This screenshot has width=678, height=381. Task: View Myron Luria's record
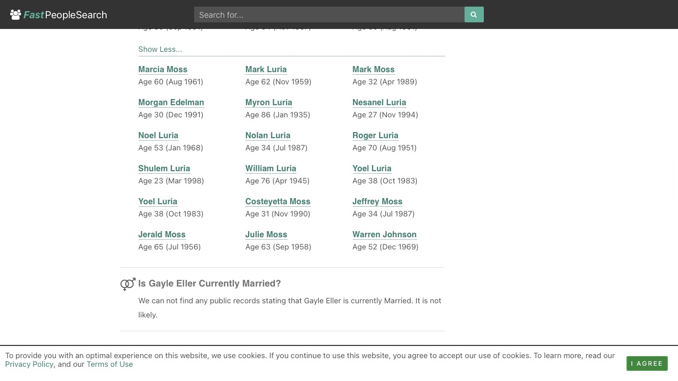(269, 103)
